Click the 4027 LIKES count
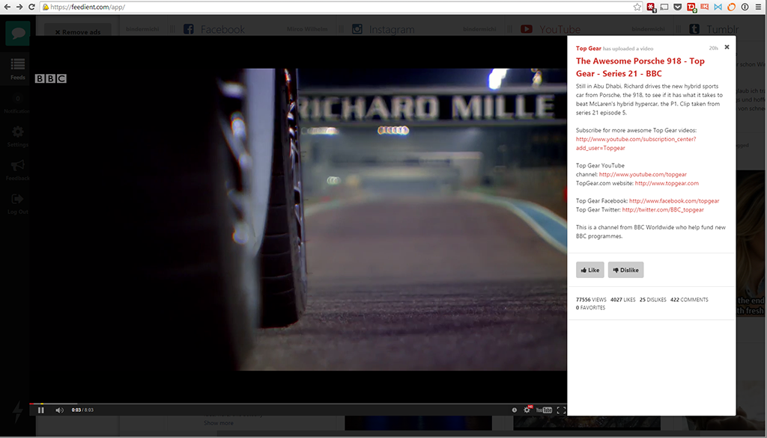767x438 pixels. coord(622,300)
